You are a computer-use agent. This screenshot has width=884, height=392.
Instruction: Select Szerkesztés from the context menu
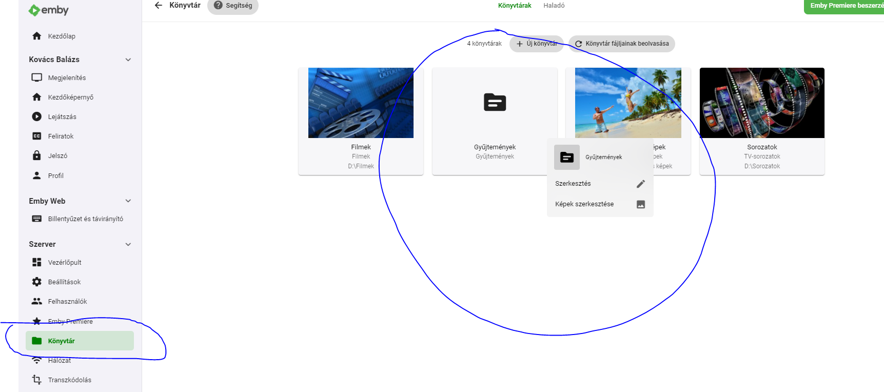600,184
